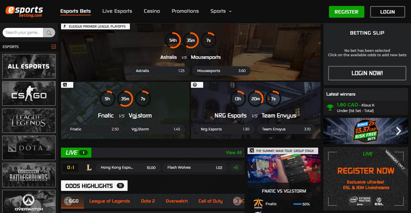Click the Dota 2 icon on The Summit label
This screenshot has height=213, width=411.
pos(251,151)
